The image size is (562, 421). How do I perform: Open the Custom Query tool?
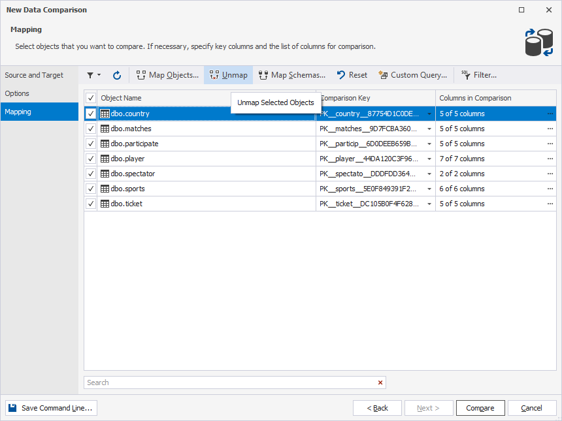(x=412, y=75)
